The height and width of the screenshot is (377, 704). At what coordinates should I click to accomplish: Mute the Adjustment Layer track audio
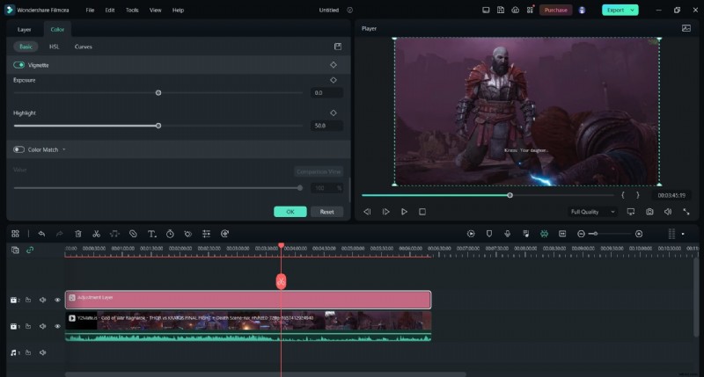tap(42, 300)
